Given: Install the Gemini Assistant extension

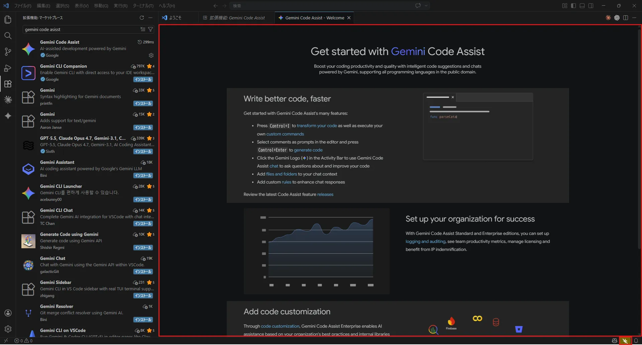Looking at the screenshot, I should (143, 176).
